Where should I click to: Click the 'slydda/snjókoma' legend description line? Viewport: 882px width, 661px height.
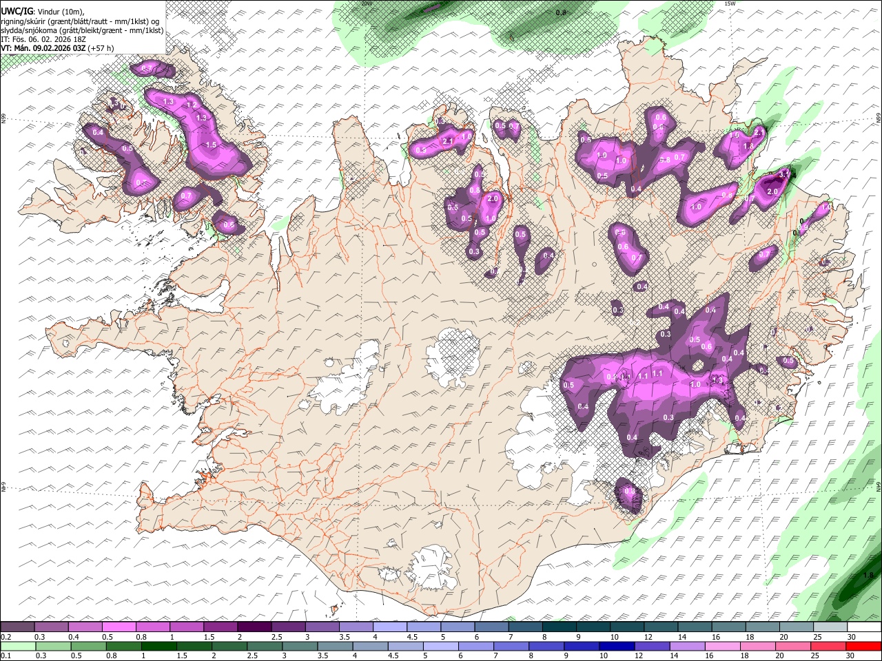click(82, 30)
